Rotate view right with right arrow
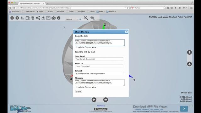This screenshot has width=201, height=113. coord(106,100)
